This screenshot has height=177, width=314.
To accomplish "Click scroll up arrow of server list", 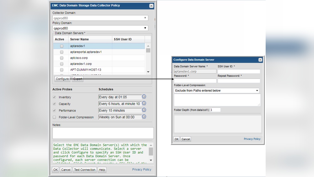I will (x=148, y=46).
